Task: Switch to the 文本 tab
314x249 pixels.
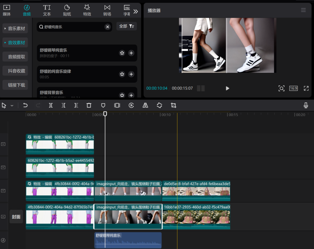Action: 47,10
